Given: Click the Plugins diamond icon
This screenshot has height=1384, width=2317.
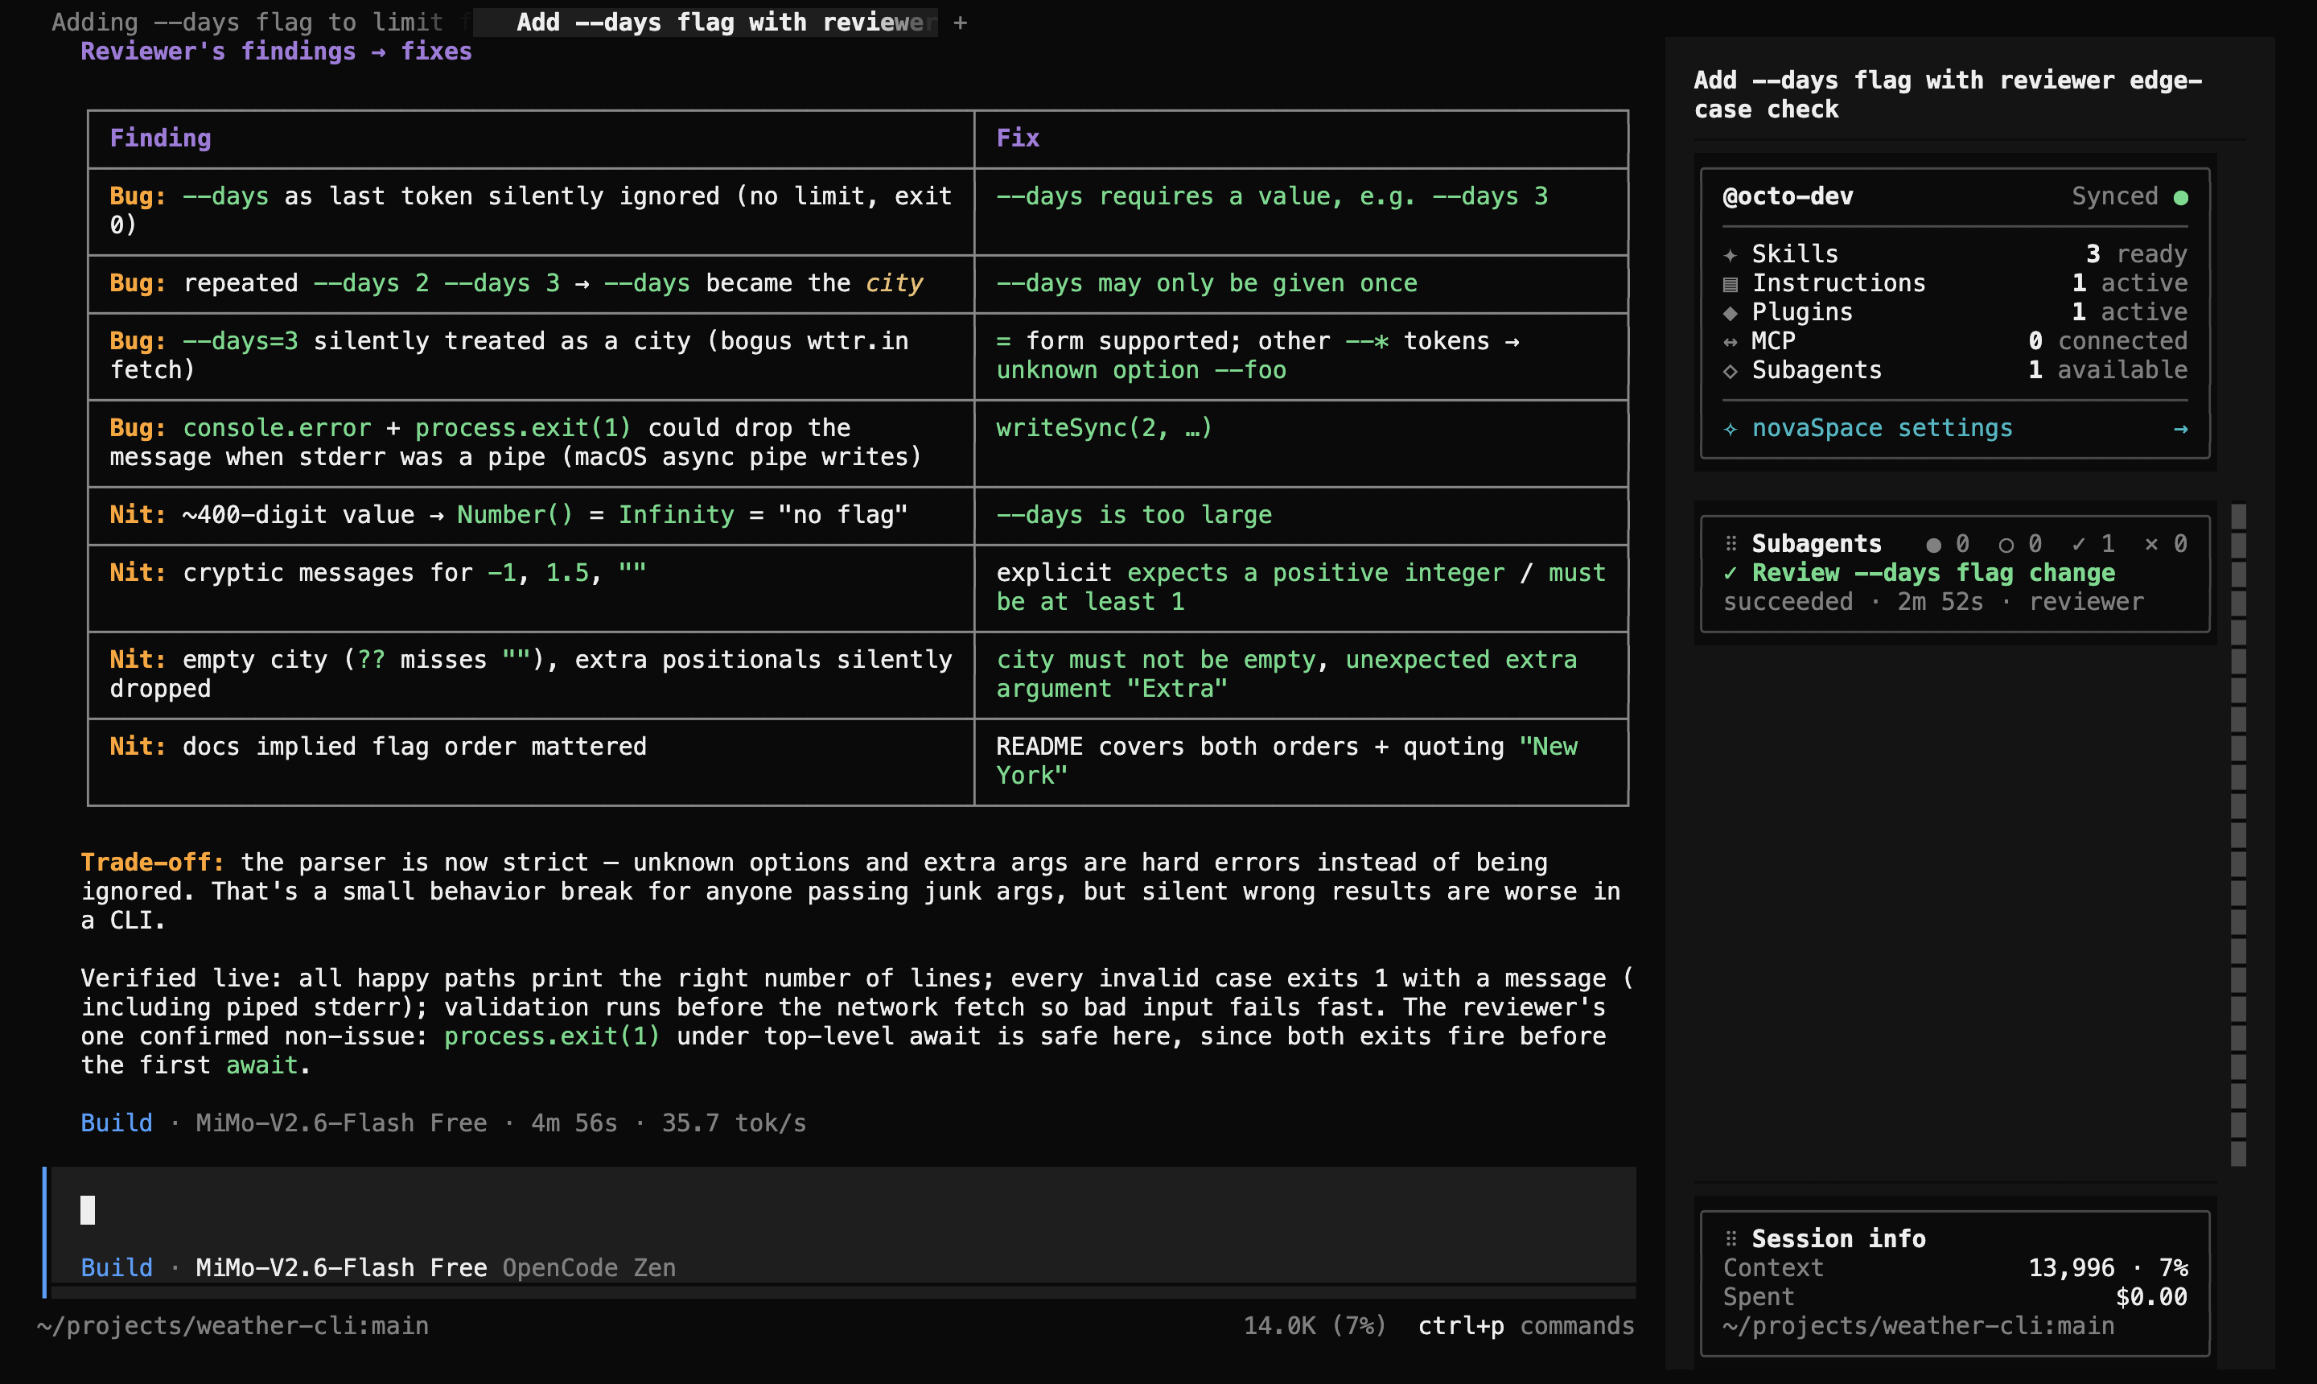Looking at the screenshot, I should tap(1731, 312).
